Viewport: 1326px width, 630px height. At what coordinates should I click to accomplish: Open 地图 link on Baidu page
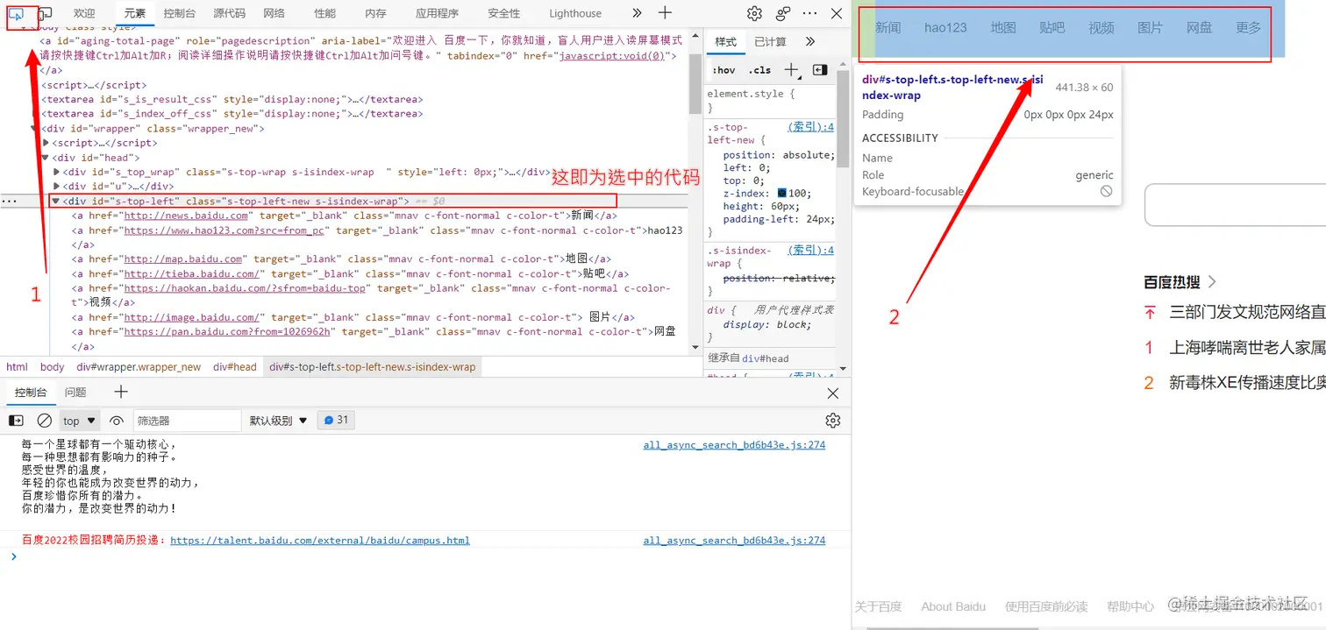[1003, 27]
